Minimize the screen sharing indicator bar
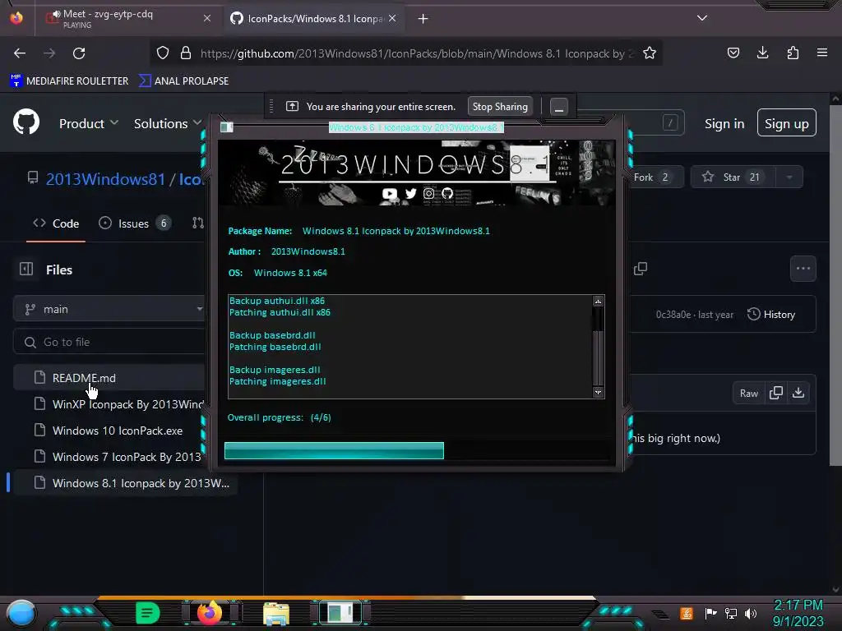Image resolution: width=842 pixels, height=631 pixels. click(559, 106)
